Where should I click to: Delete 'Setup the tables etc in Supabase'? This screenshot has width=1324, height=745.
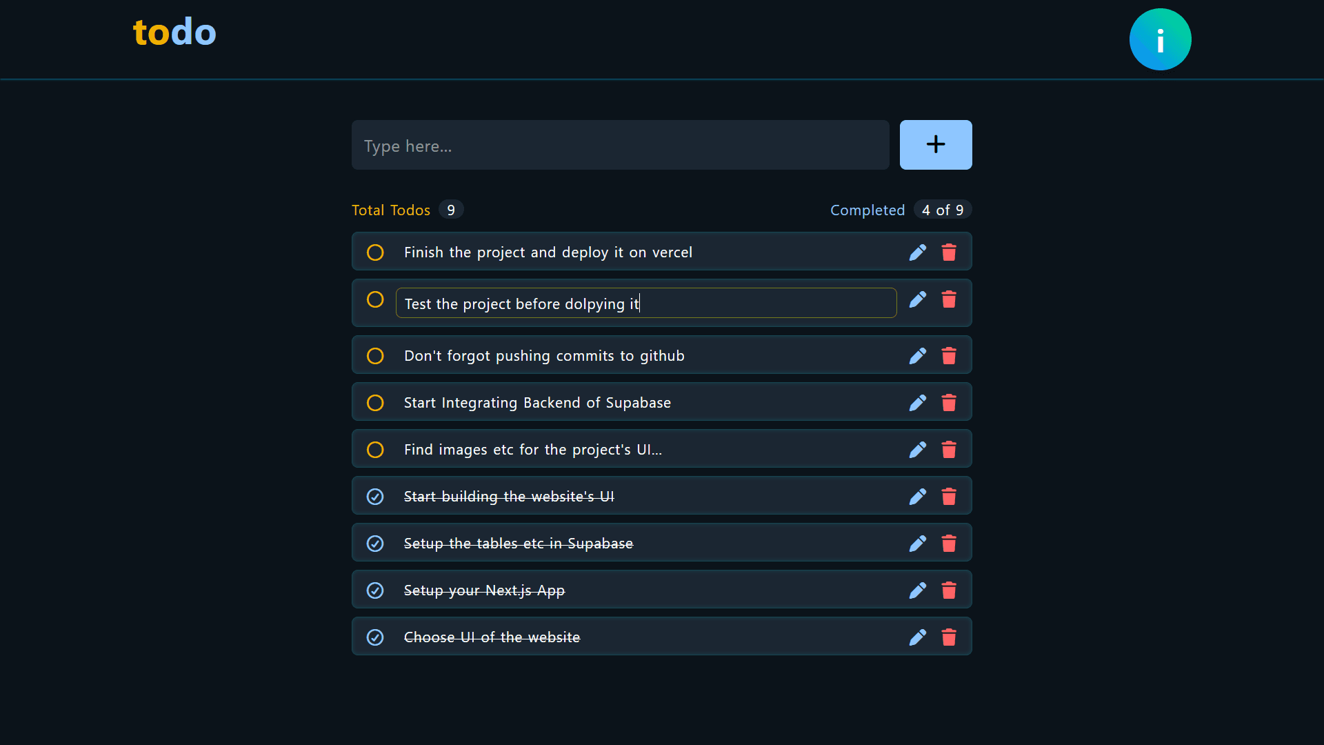point(949,544)
